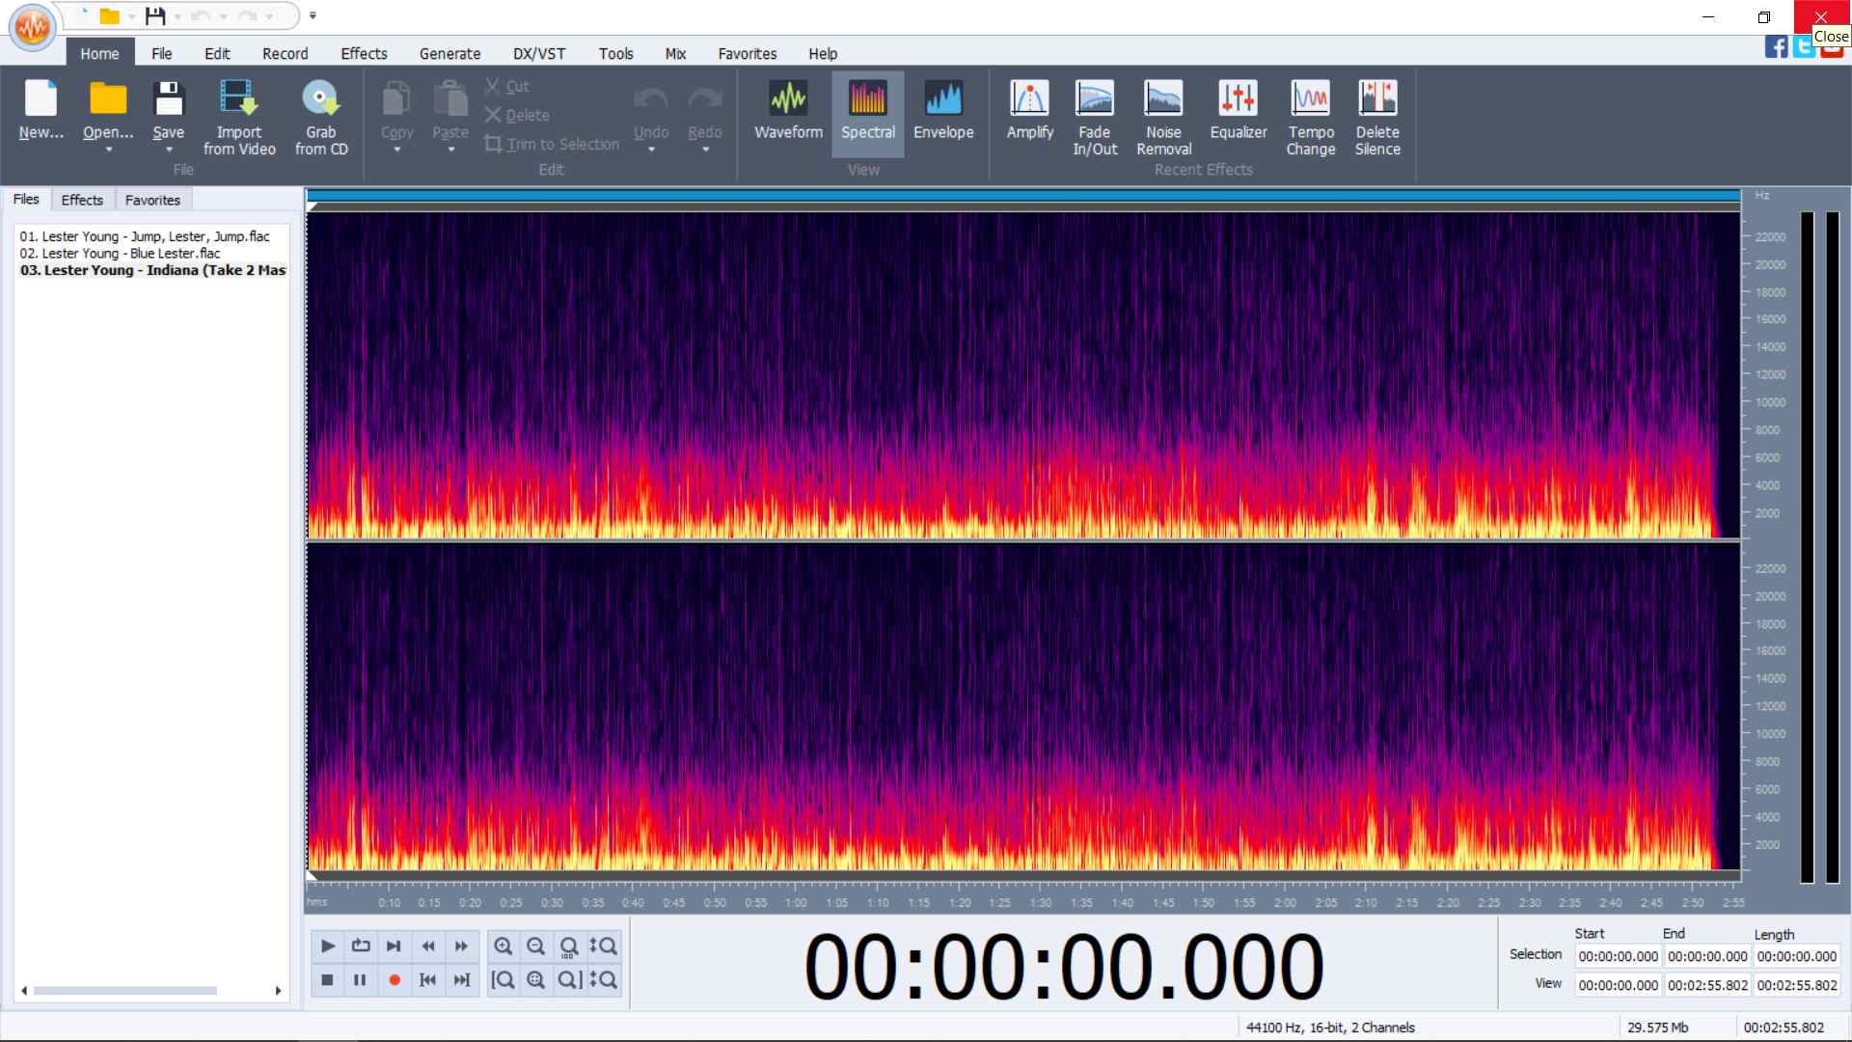The width and height of the screenshot is (1852, 1042).
Task: Expand the Save dropdown arrow
Action: (x=169, y=150)
